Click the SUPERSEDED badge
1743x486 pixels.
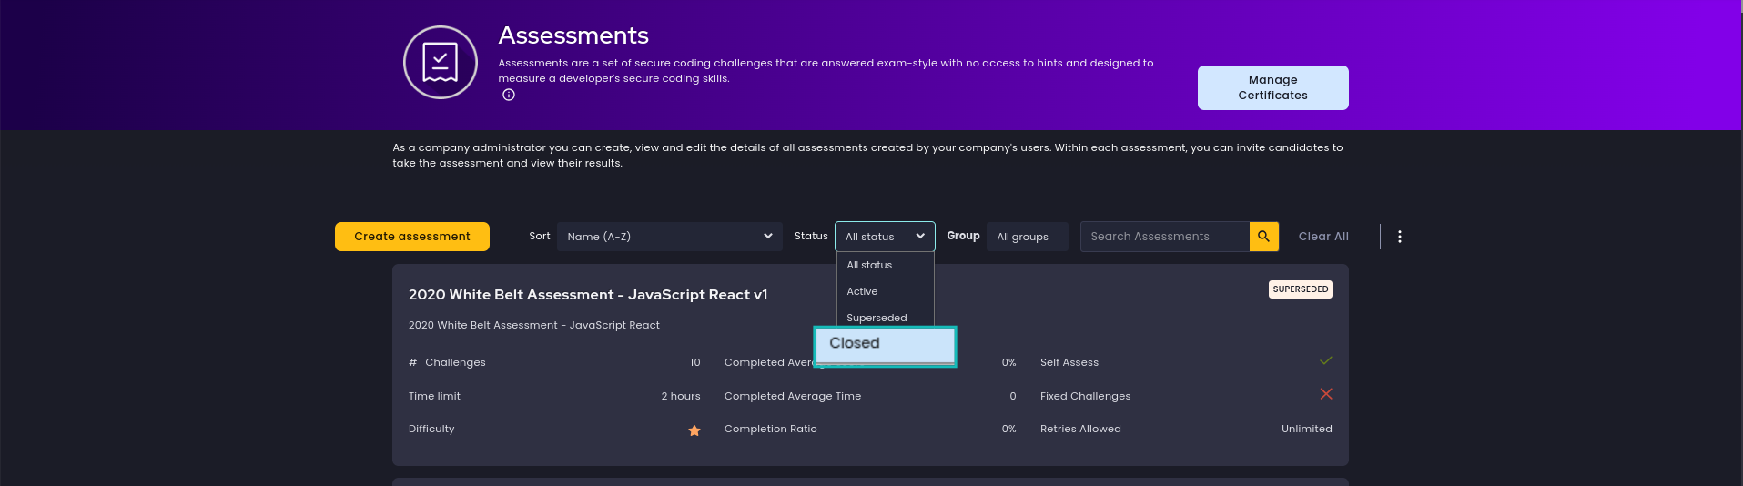pos(1301,289)
